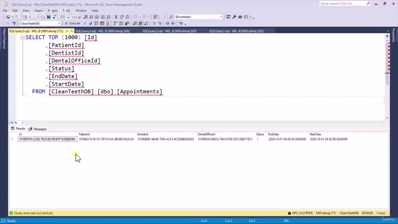Click the Parse query checkmark icon
Viewport: 398px width, 224px height.
tap(90, 23)
